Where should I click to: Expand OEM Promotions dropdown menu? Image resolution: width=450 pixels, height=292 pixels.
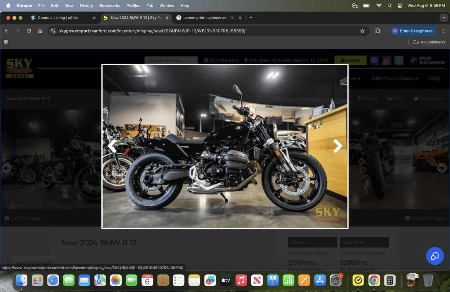pos(395,78)
